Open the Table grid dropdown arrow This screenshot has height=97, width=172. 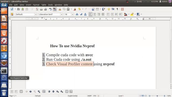click(101, 9)
